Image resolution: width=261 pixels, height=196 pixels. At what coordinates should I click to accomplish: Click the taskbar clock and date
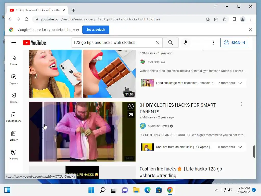243,190
